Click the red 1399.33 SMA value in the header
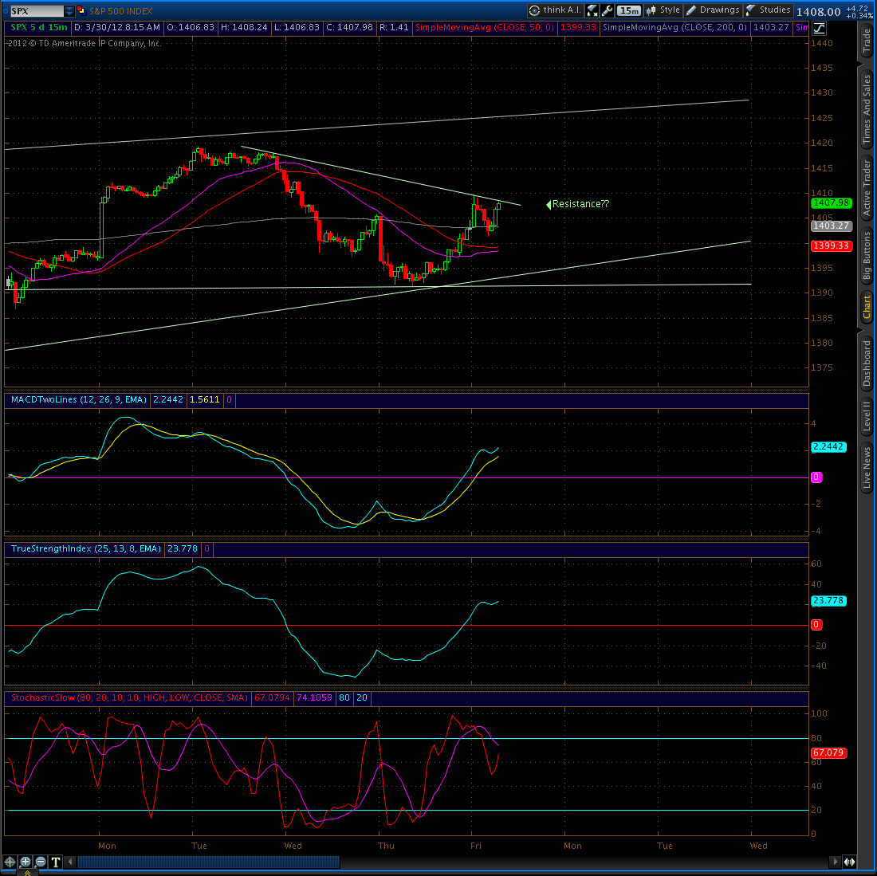Screen dimensions: 877x876 pyautogui.click(x=578, y=27)
